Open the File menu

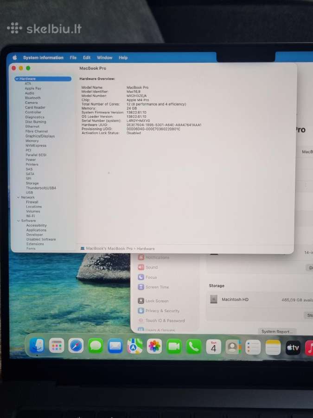pyautogui.click(x=73, y=58)
